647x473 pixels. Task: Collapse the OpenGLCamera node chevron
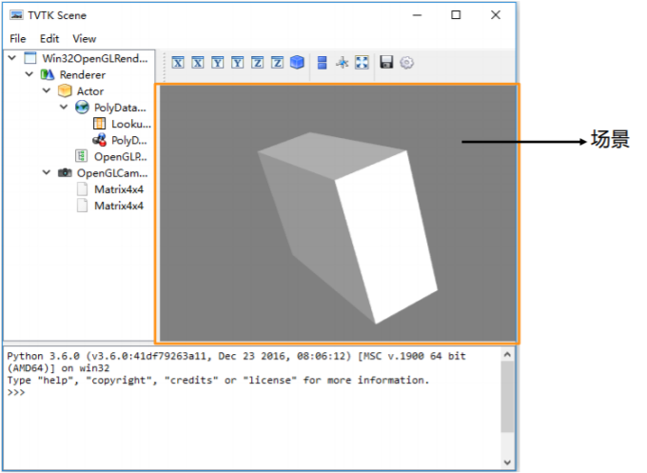pyautogui.click(x=46, y=173)
